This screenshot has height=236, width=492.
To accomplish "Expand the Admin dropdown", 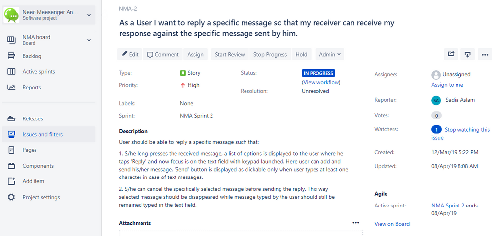I will tap(330, 54).
